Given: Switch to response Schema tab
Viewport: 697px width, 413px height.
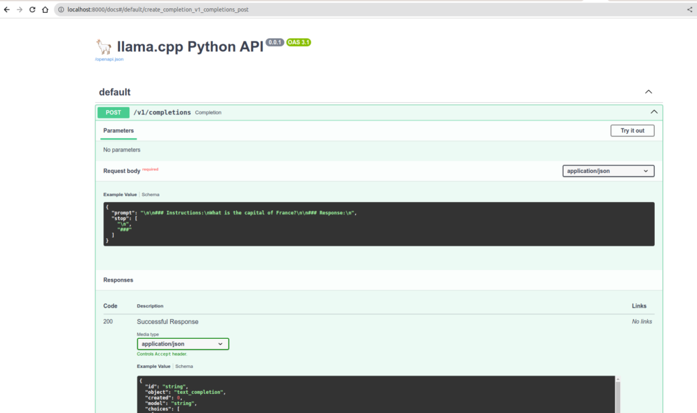Looking at the screenshot, I should (x=184, y=367).
